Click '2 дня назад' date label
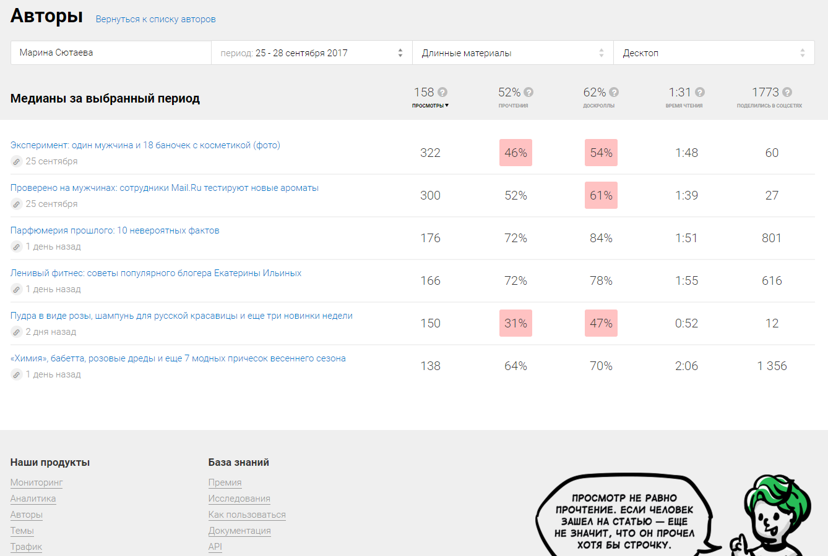Viewport: 828px width, 556px height. click(51, 332)
